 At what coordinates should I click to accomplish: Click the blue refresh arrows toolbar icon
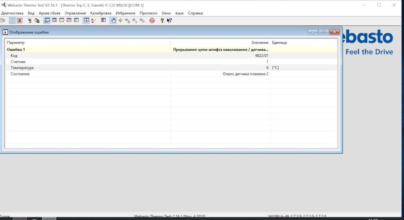(12, 20)
